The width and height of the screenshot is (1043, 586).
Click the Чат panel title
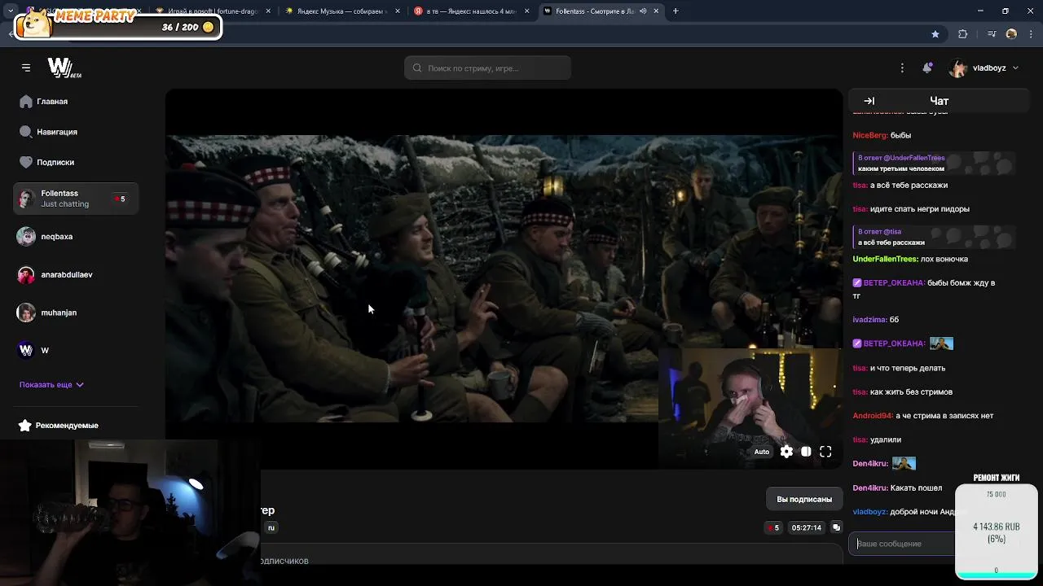[x=939, y=101]
